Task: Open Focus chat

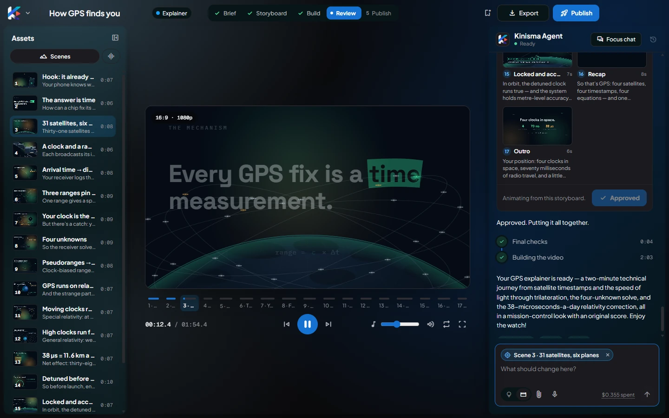Action: (x=616, y=39)
